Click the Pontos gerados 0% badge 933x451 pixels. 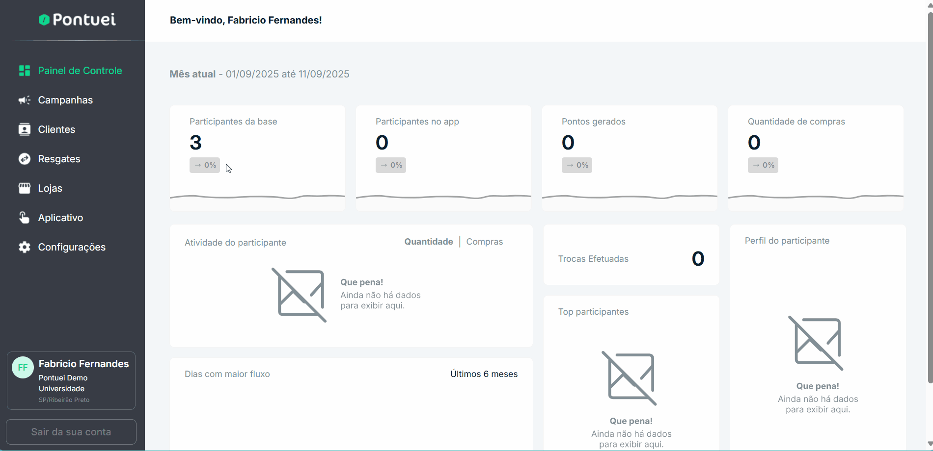(x=576, y=165)
